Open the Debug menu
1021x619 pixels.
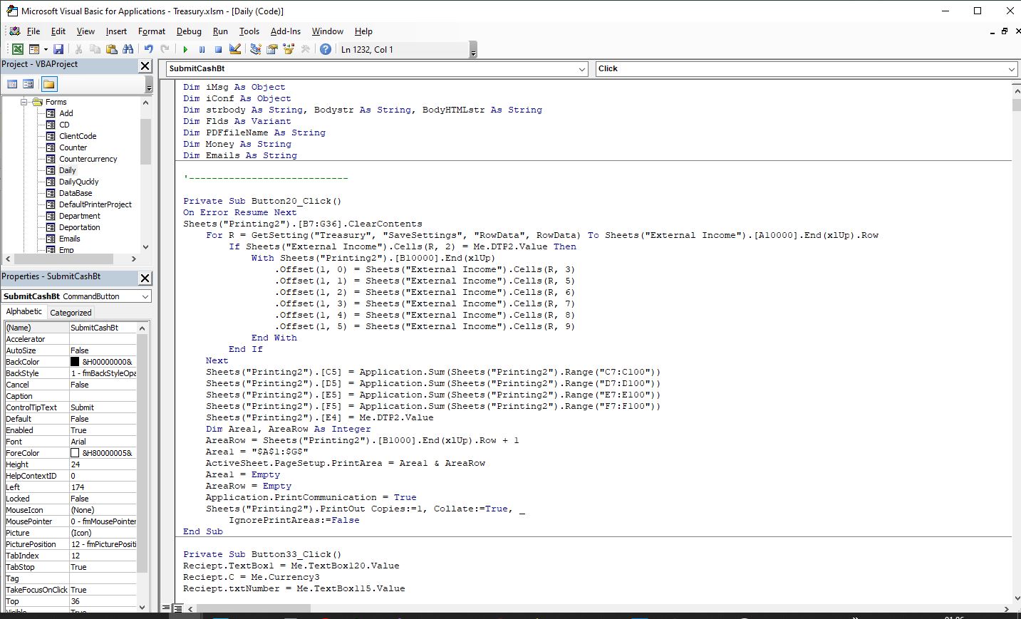(x=189, y=31)
